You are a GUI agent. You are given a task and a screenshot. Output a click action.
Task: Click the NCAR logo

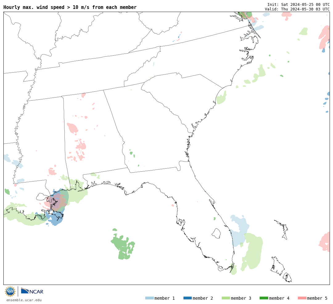[x=32, y=291]
